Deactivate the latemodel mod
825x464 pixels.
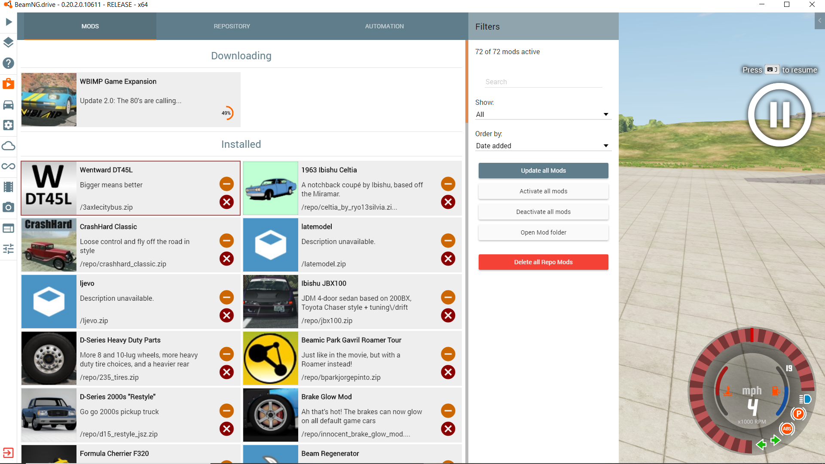448,241
